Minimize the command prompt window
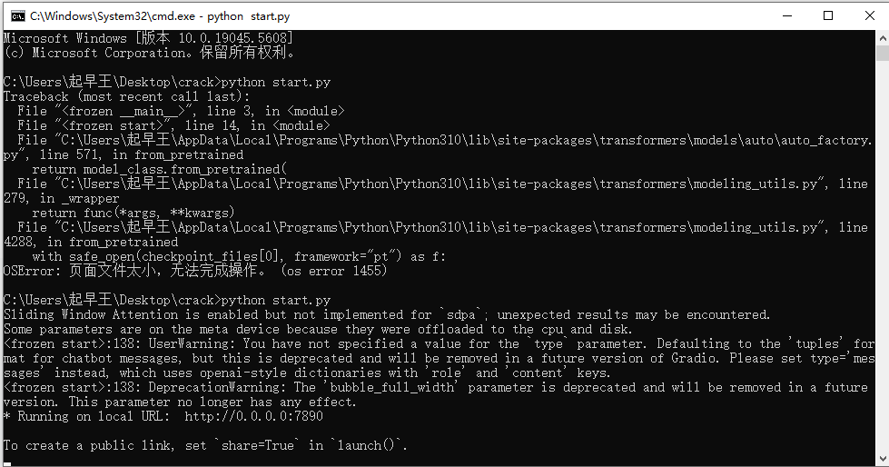The image size is (889, 467). pos(787,15)
